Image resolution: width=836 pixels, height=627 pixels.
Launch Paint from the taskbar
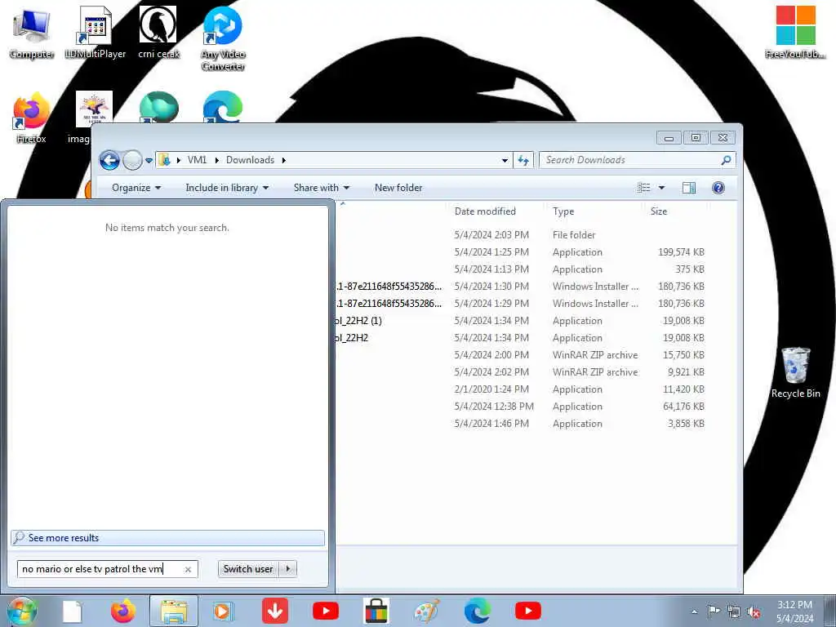(x=426, y=611)
